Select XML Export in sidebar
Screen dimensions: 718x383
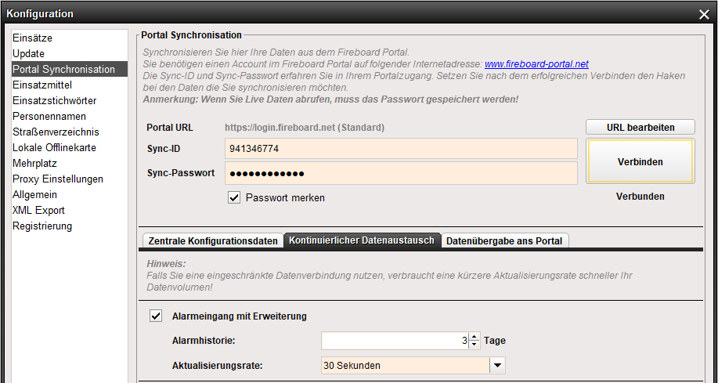[38, 210]
